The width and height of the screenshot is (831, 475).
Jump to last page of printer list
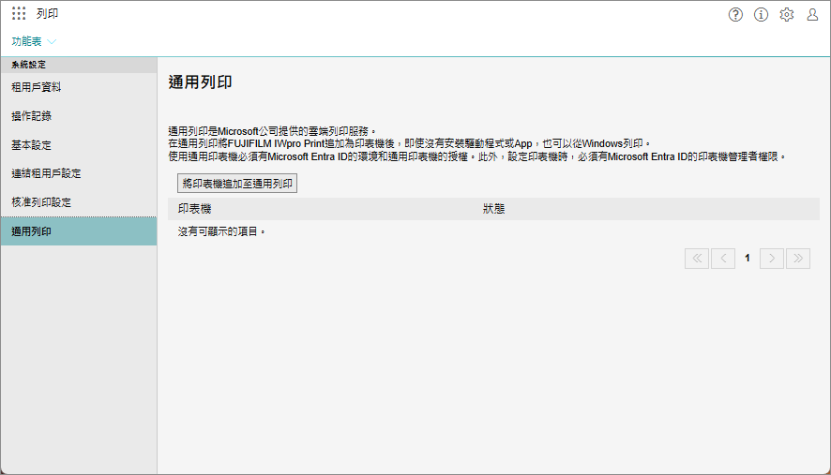click(798, 258)
